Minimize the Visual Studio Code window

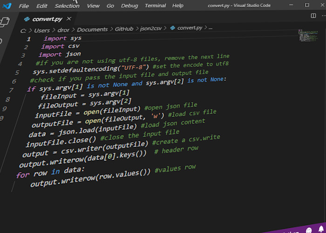[x=291, y=5]
